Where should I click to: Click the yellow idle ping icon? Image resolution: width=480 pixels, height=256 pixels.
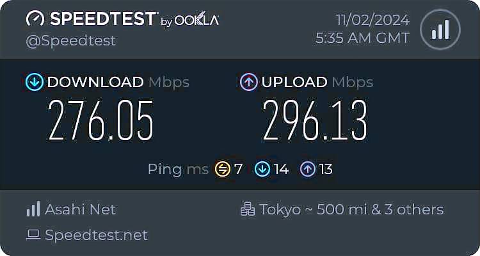(222, 169)
